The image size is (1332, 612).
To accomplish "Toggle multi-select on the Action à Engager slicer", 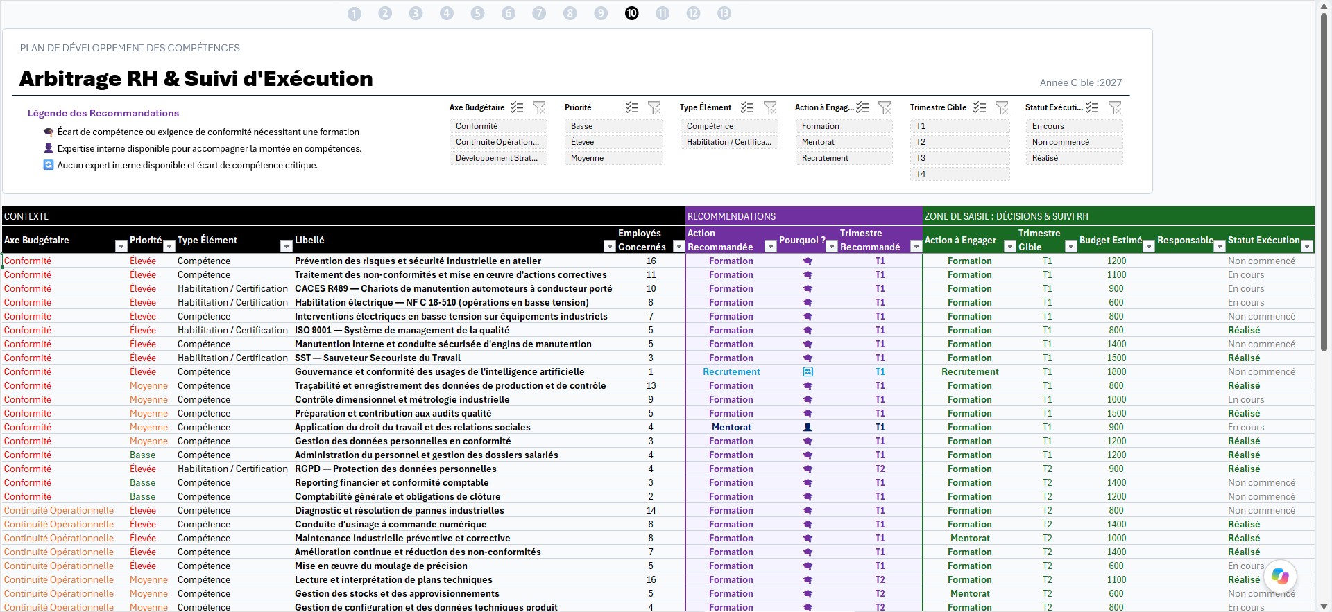I will click(x=862, y=107).
